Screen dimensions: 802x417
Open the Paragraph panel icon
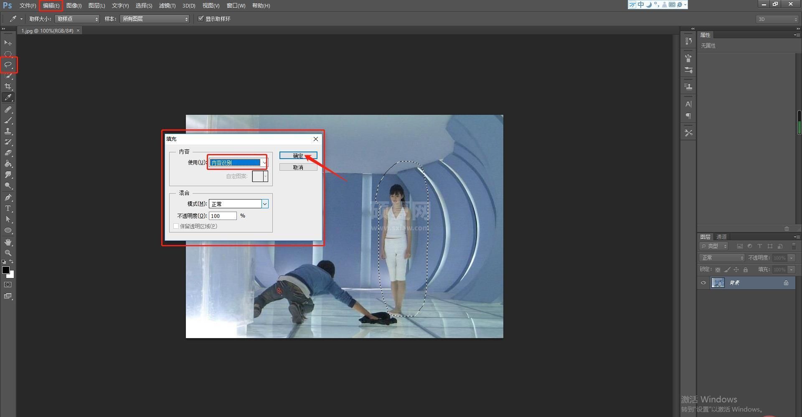coord(688,116)
